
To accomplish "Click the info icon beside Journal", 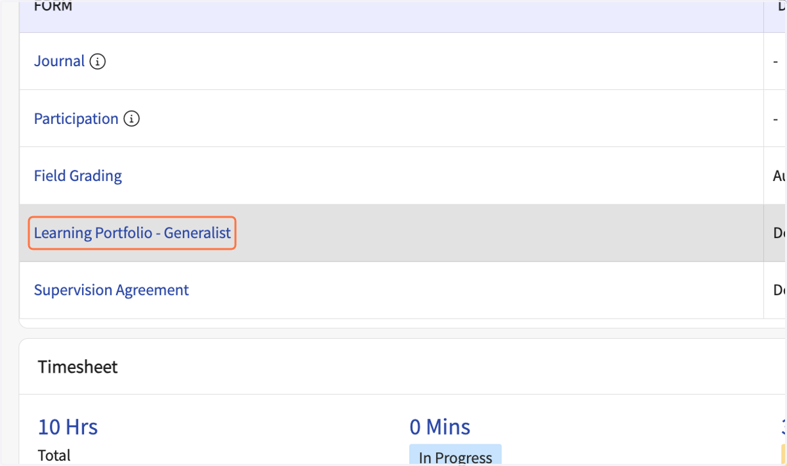I will 98,62.
